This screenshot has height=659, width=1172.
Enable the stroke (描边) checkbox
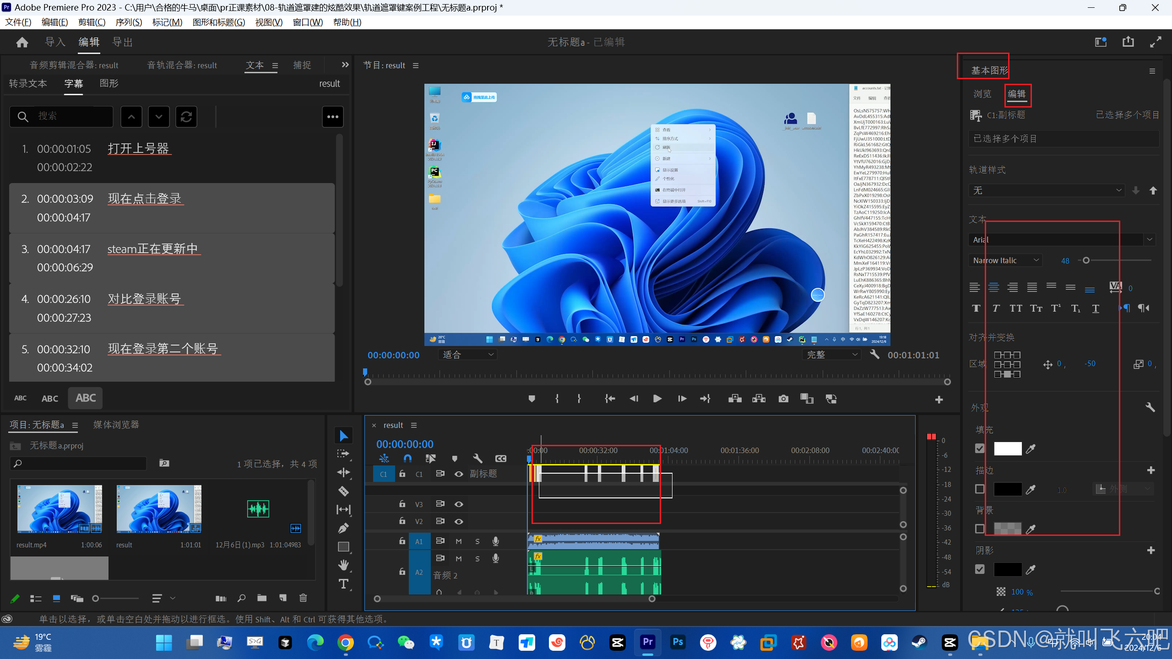point(980,489)
